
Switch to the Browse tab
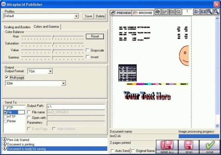143,13
